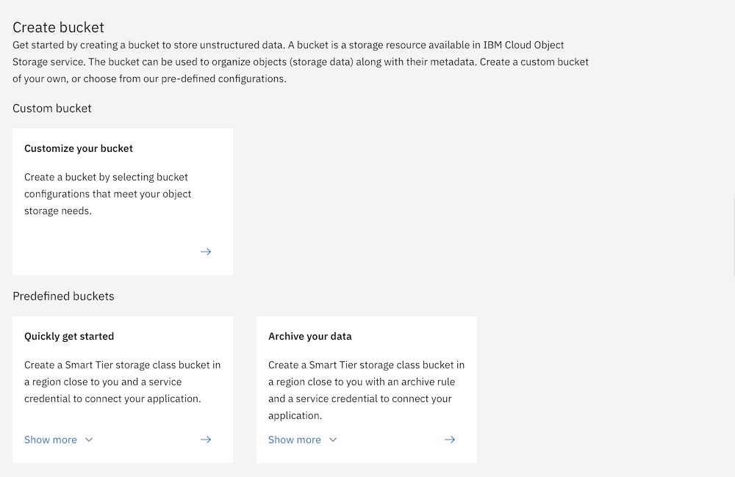
Task: Click the chevron beside Quickly get started Show more
Action: [88, 440]
